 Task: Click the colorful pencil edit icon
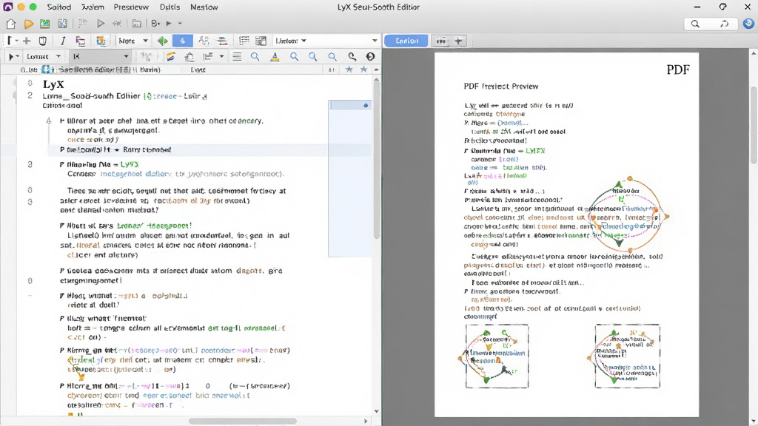170,56
